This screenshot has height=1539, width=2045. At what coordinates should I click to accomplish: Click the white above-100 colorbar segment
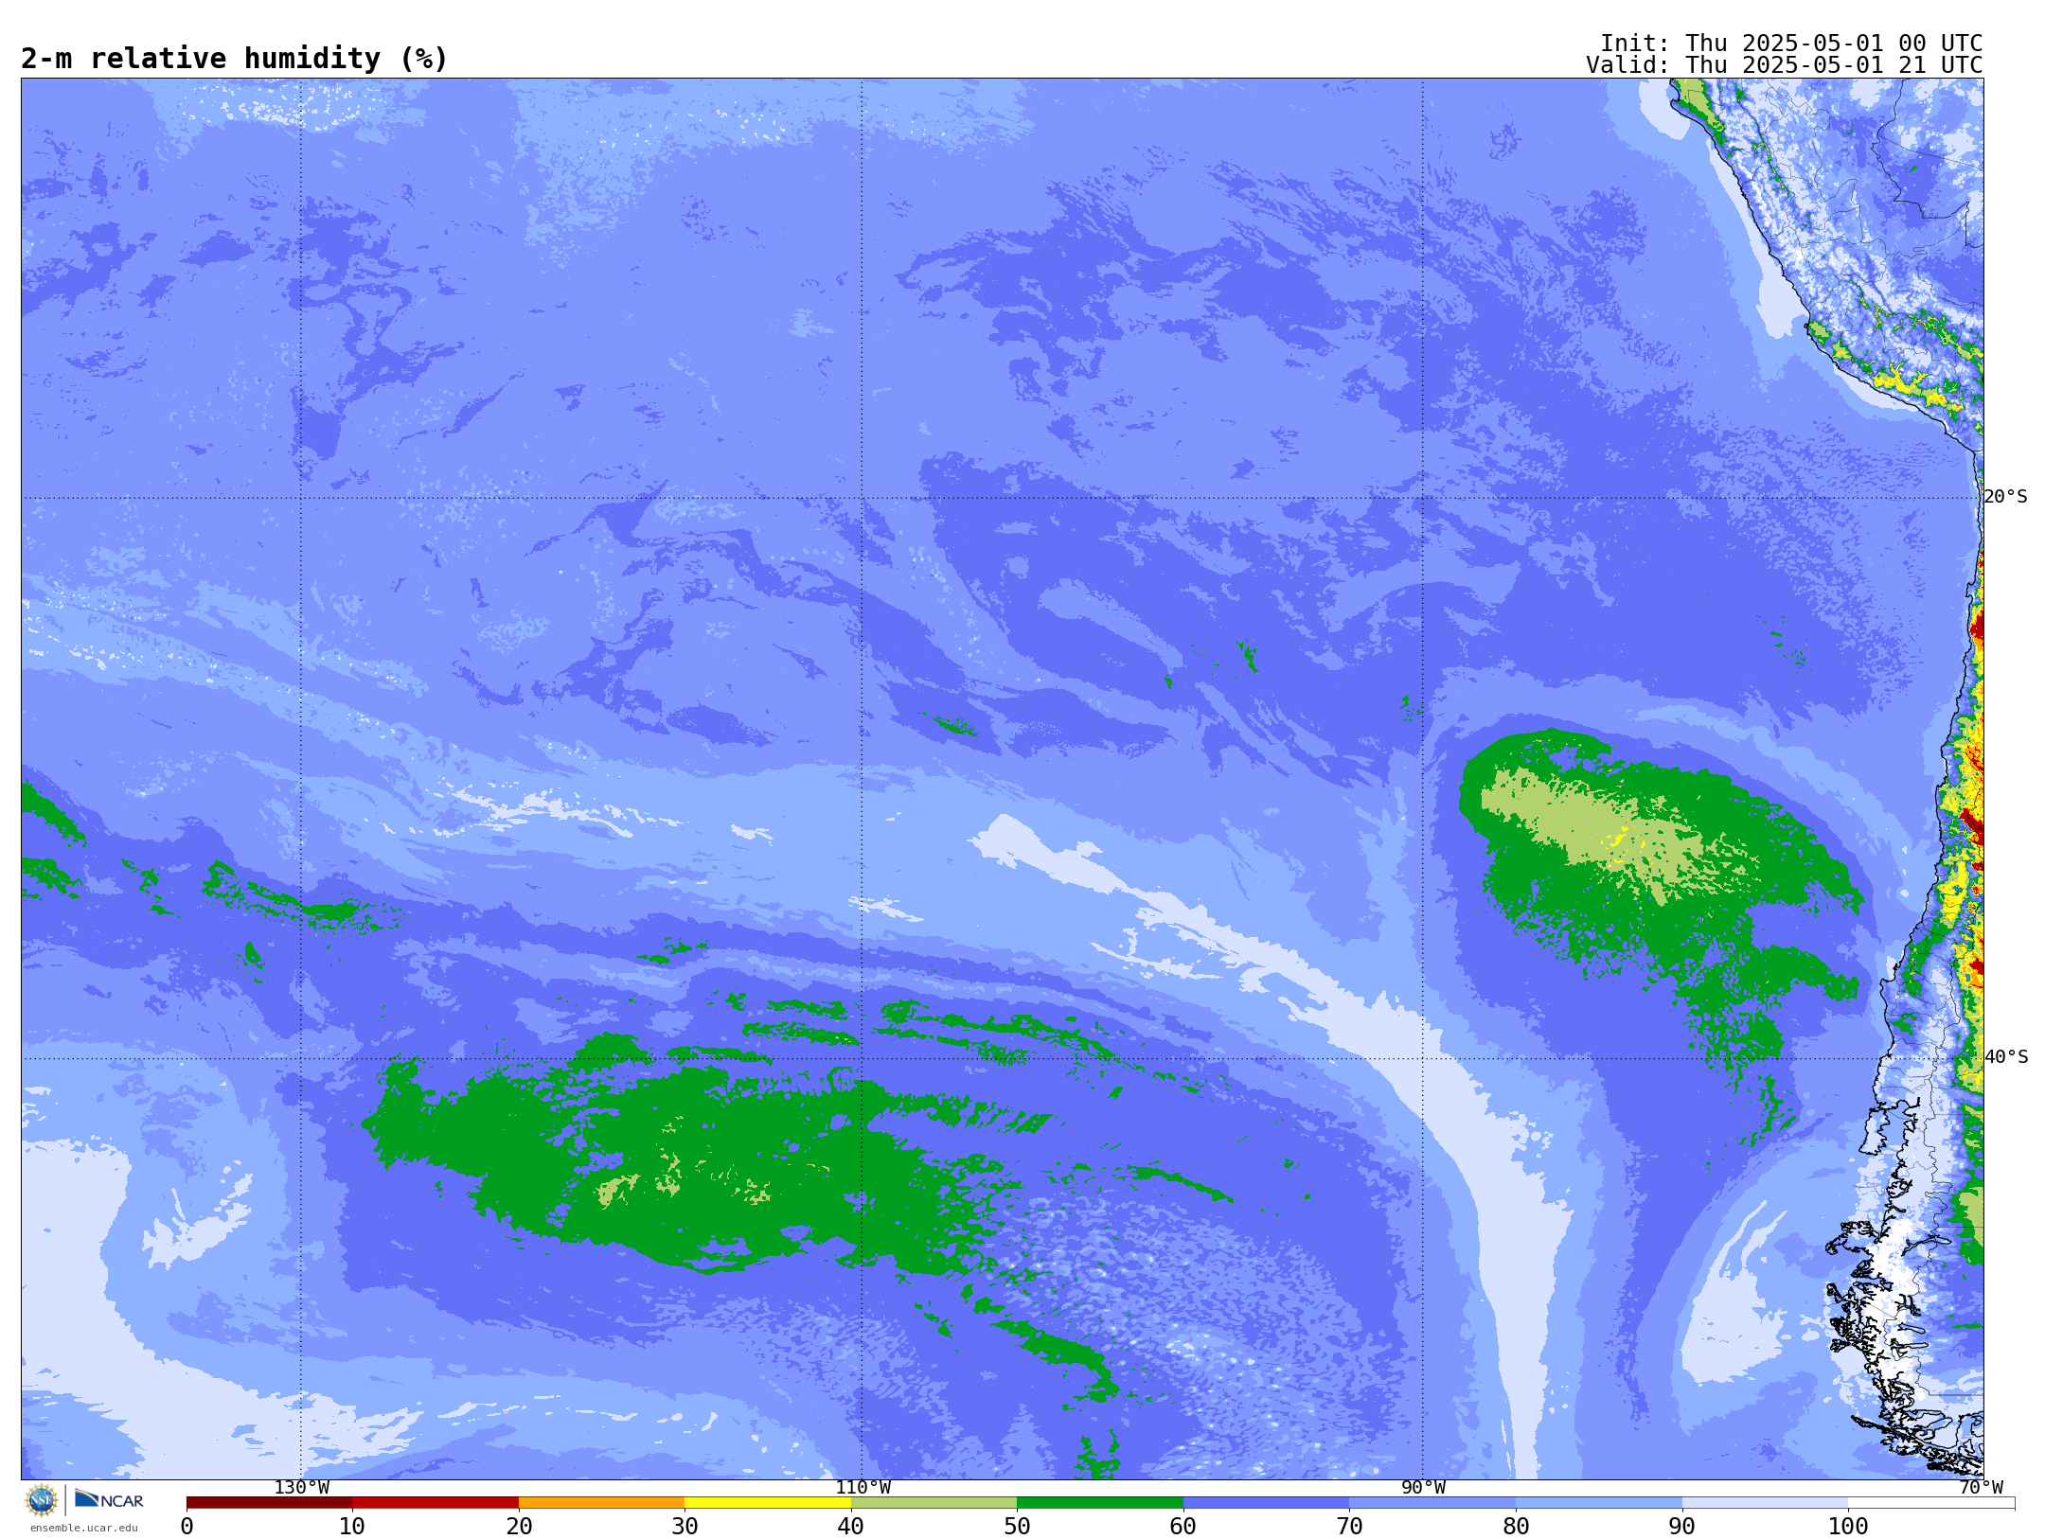1931,1503
